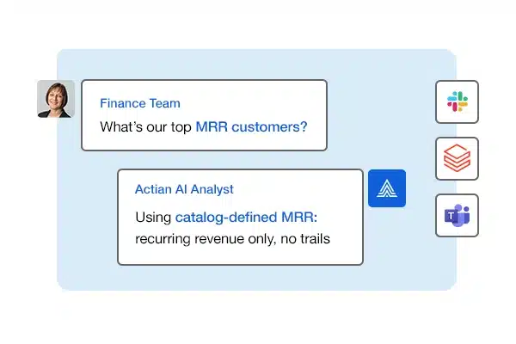Select the "What's our top" question text
516x344 pixels.
click(145, 127)
